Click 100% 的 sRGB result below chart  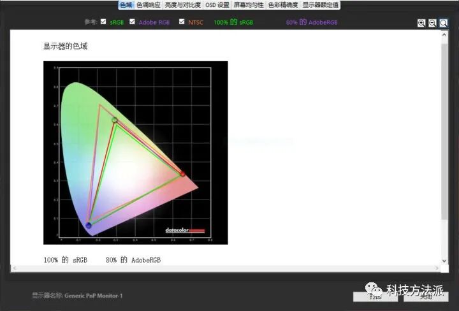tap(65, 260)
